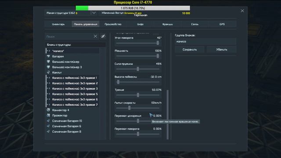
Task: Click the Большой контейнер 3 cargo icon
Action: [48, 67]
